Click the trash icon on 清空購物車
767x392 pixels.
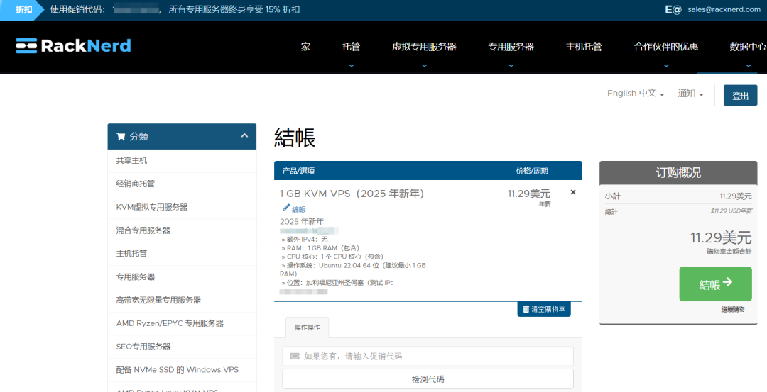pos(526,309)
